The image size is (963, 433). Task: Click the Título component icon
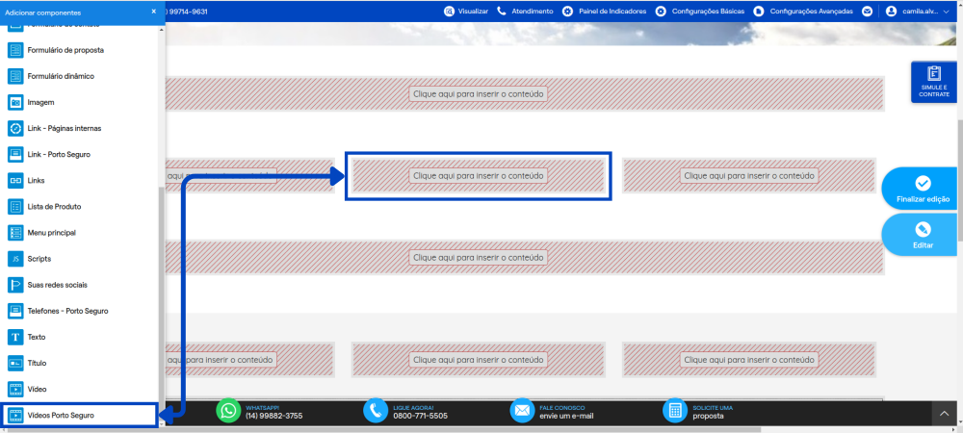(15, 363)
